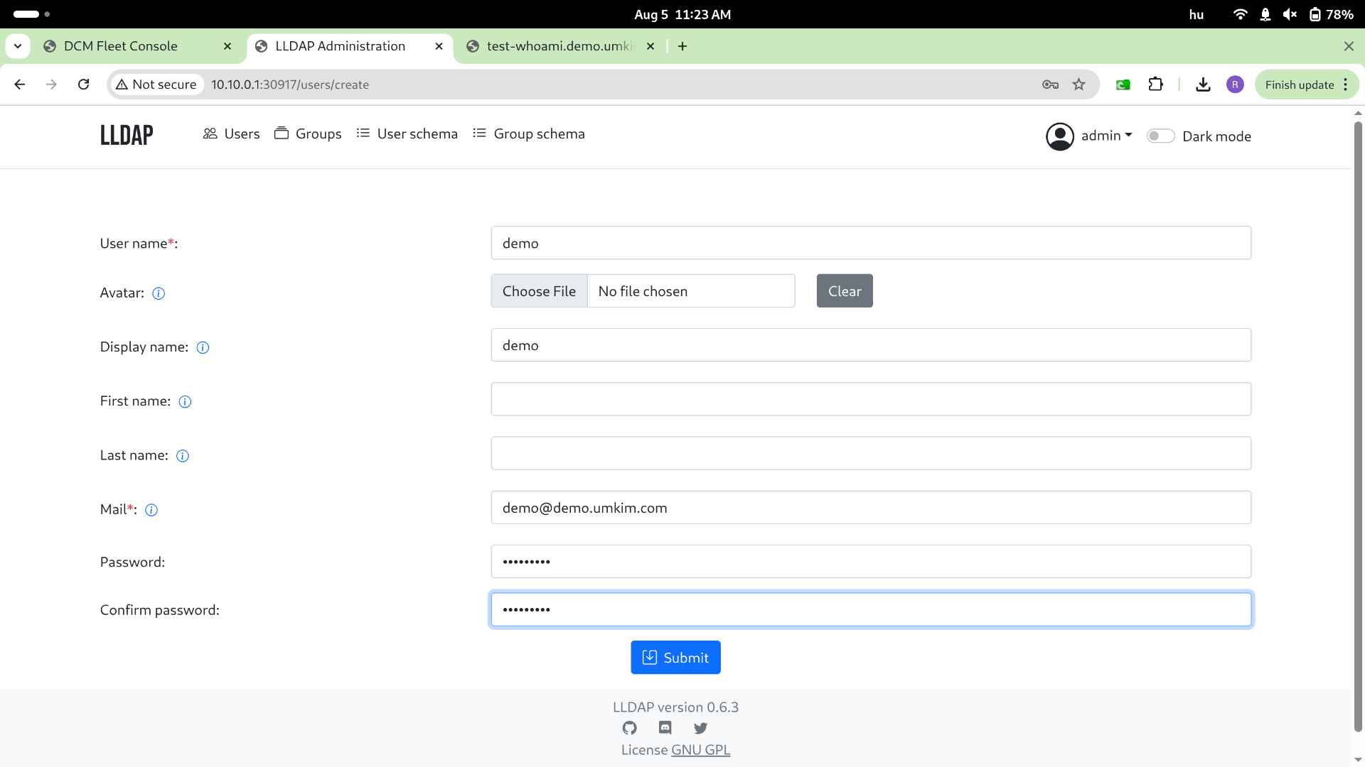Open the password manager key icon
The width and height of the screenshot is (1365, 767).
pos(1050,85)
